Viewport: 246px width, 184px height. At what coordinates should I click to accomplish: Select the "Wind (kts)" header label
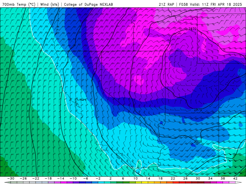click(x=50, y=4)
